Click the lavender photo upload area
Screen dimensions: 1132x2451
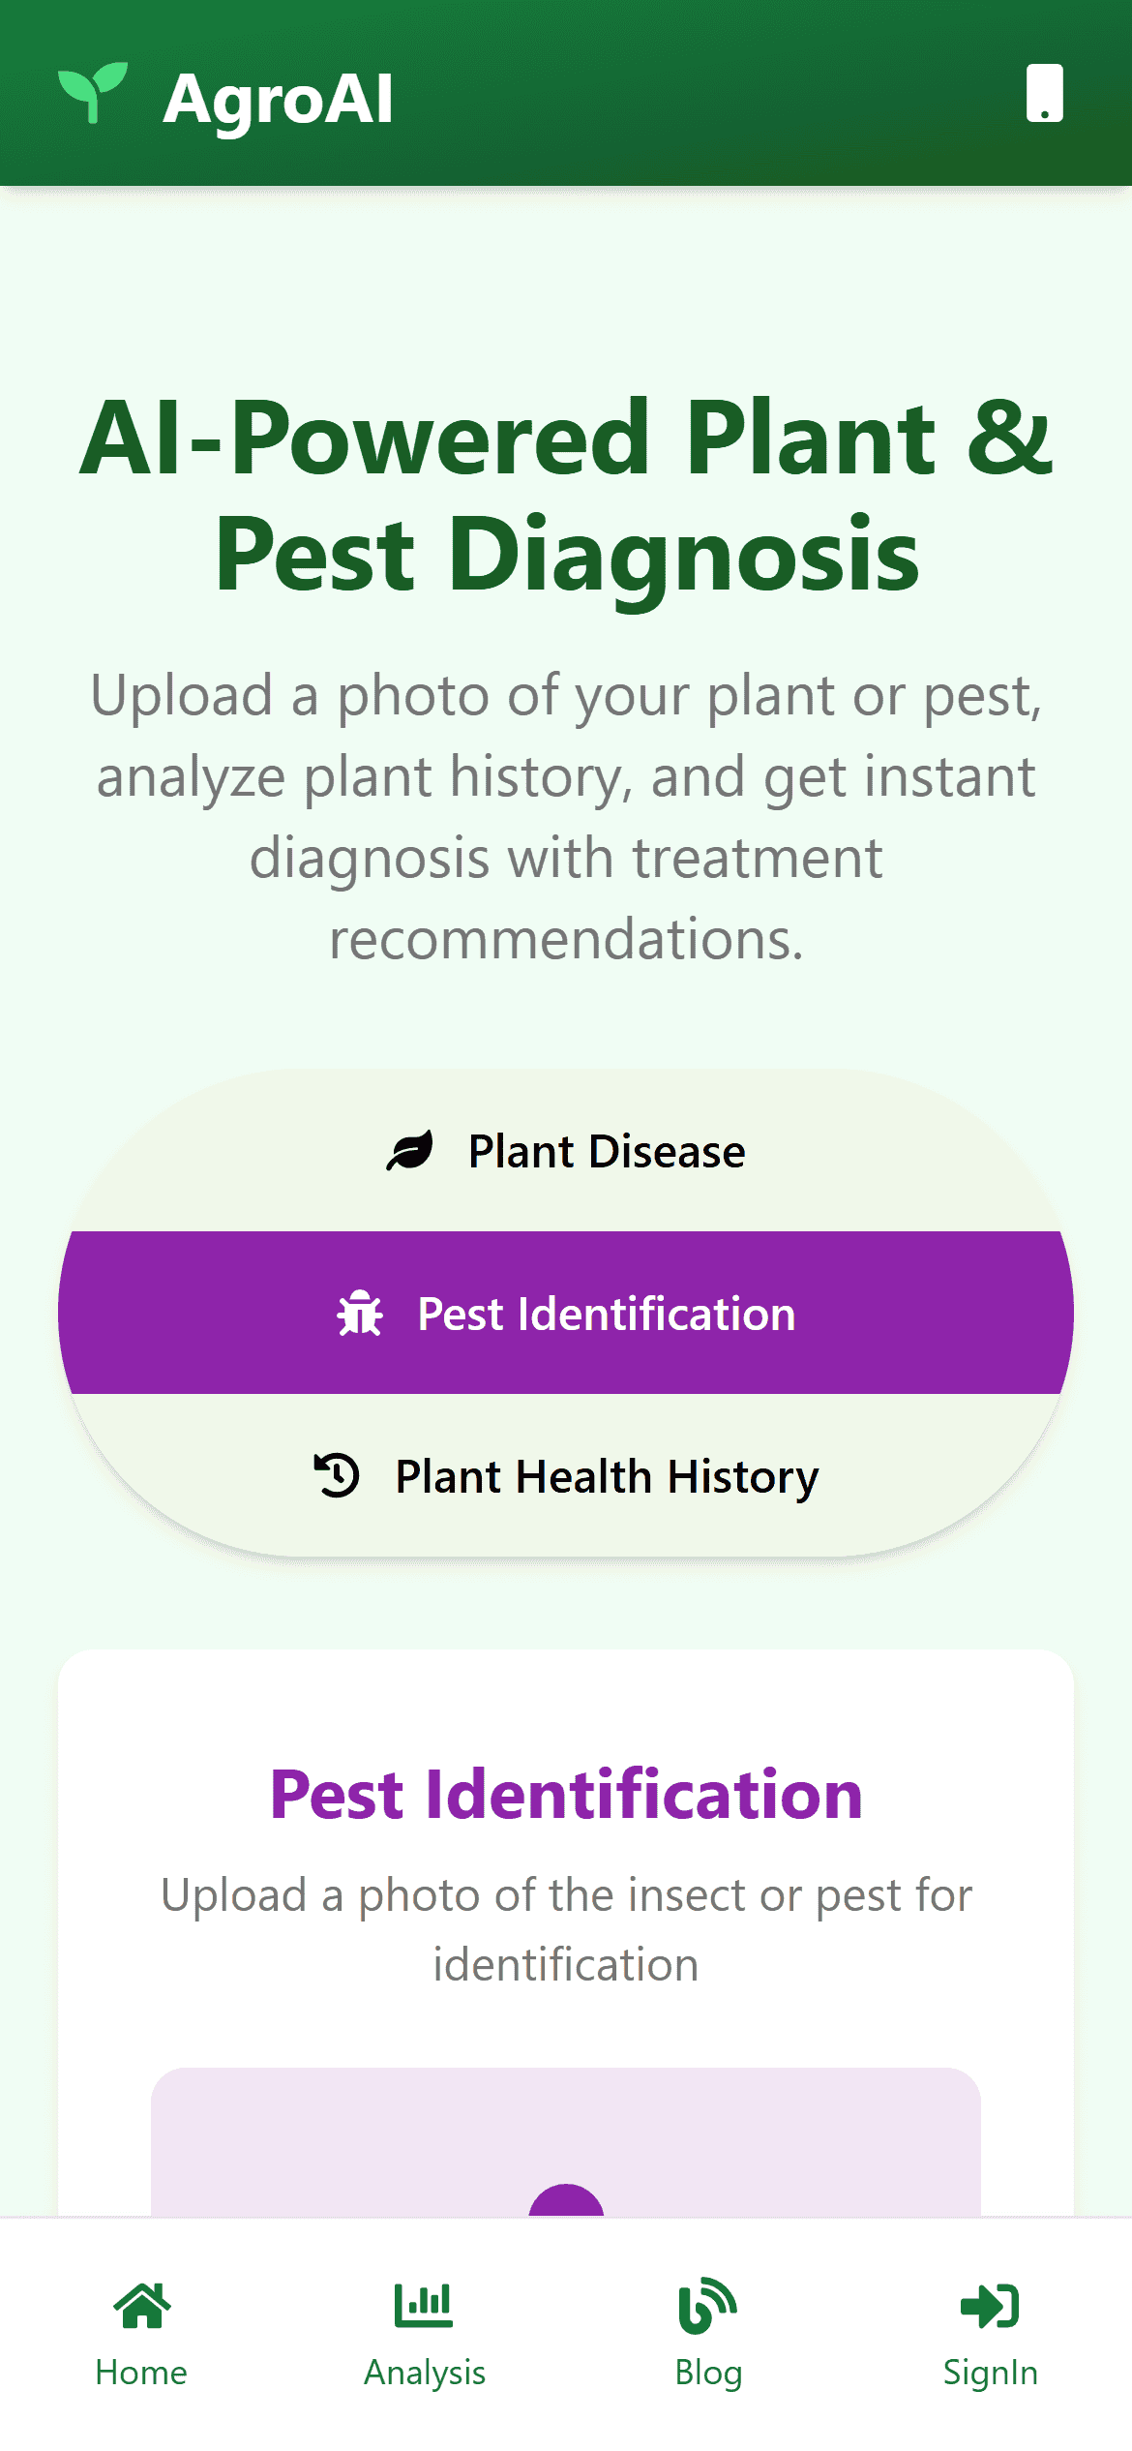566,2142
